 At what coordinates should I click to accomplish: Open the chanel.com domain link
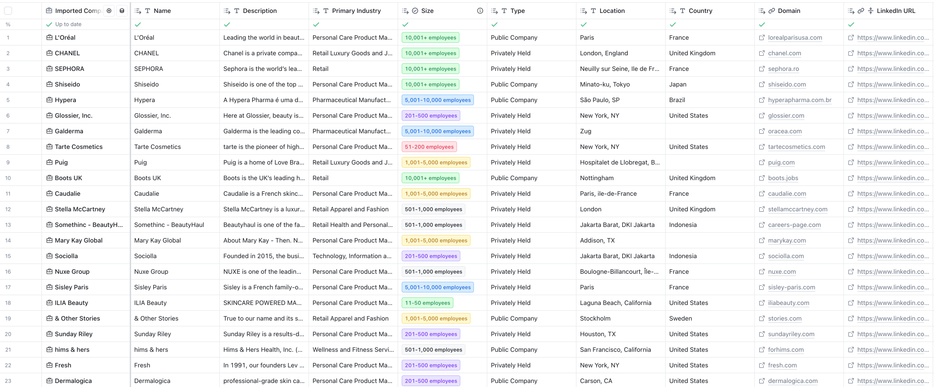(784, 53)
